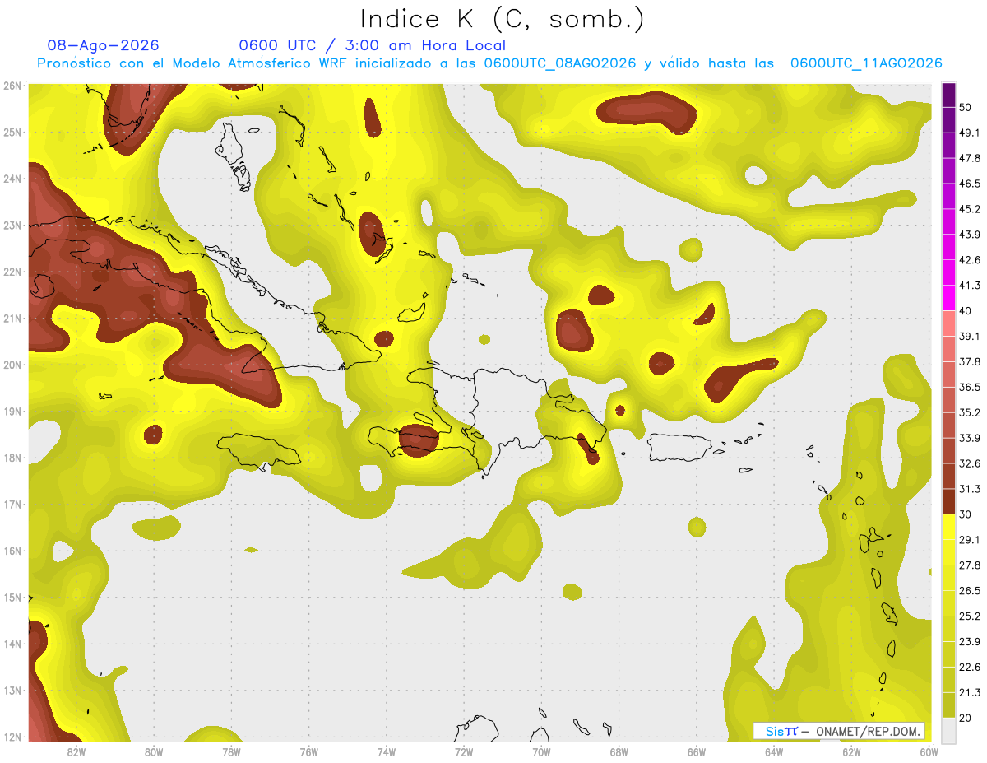The height and width of the screenshot is (763, 987).
Task: Click the color scale label "40"
Action: click(966, 311)
